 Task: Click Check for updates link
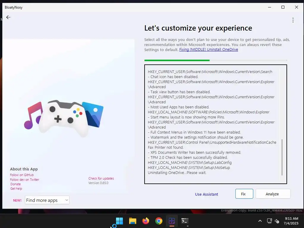(x=101, y=178)
